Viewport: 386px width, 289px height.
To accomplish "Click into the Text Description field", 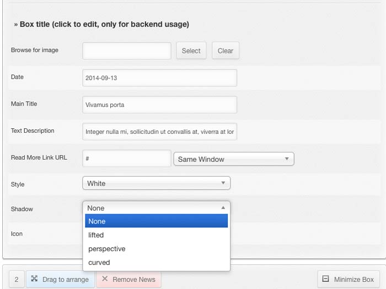I will (x=159, y=132).
